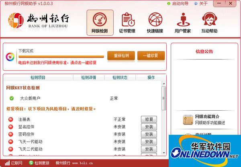
Task: Select the 飞天一代驱动 row text
Action: click(x=30, y=142)
